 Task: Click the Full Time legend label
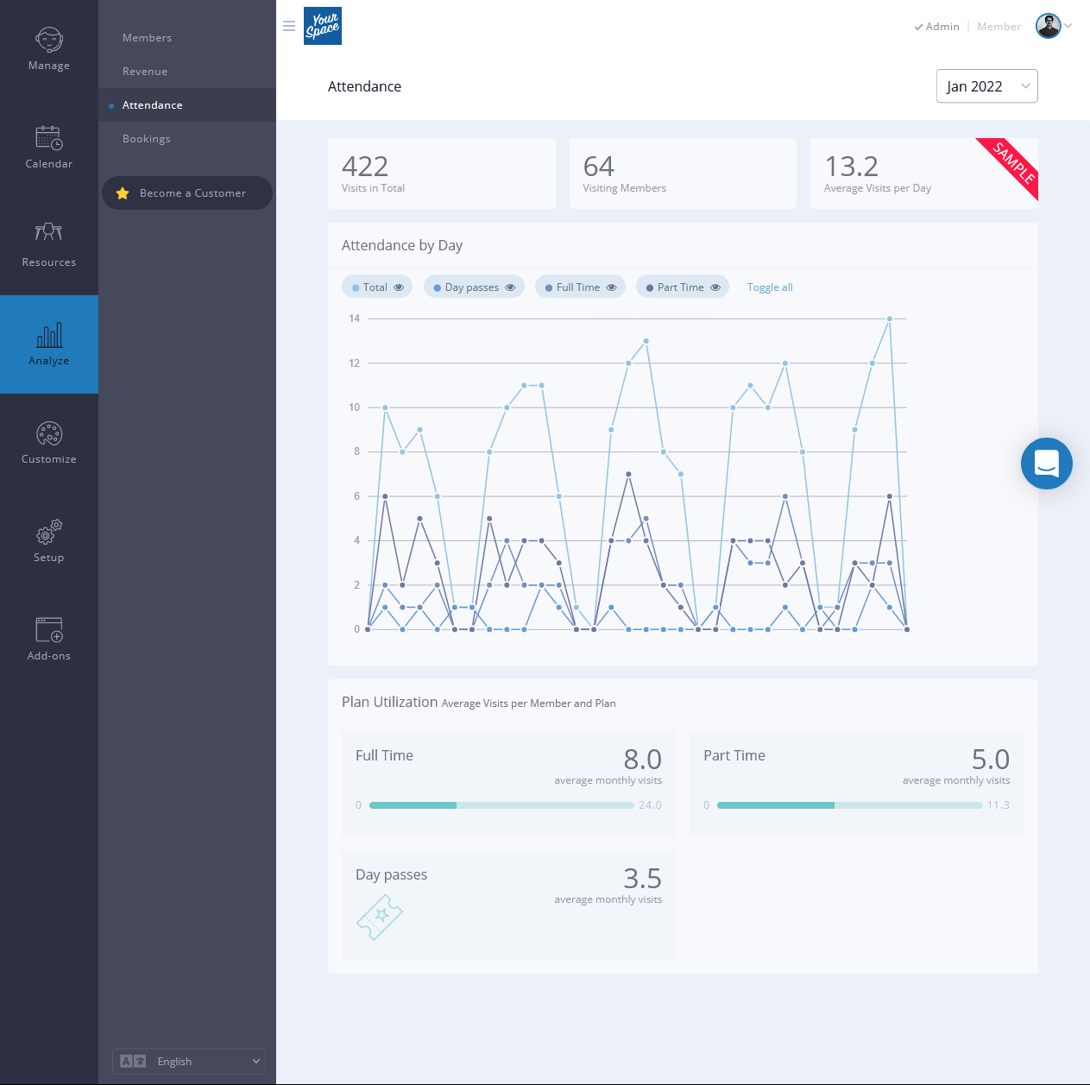click(578, 287)
